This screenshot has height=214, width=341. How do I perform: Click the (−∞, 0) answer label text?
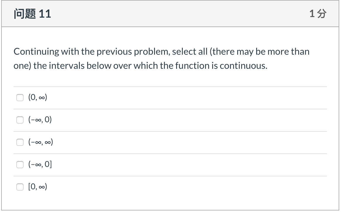pos(40,119)
